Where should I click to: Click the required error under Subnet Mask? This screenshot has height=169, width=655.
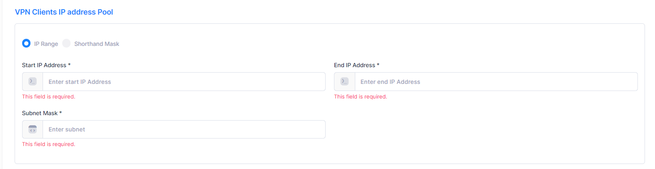[48, 144]
